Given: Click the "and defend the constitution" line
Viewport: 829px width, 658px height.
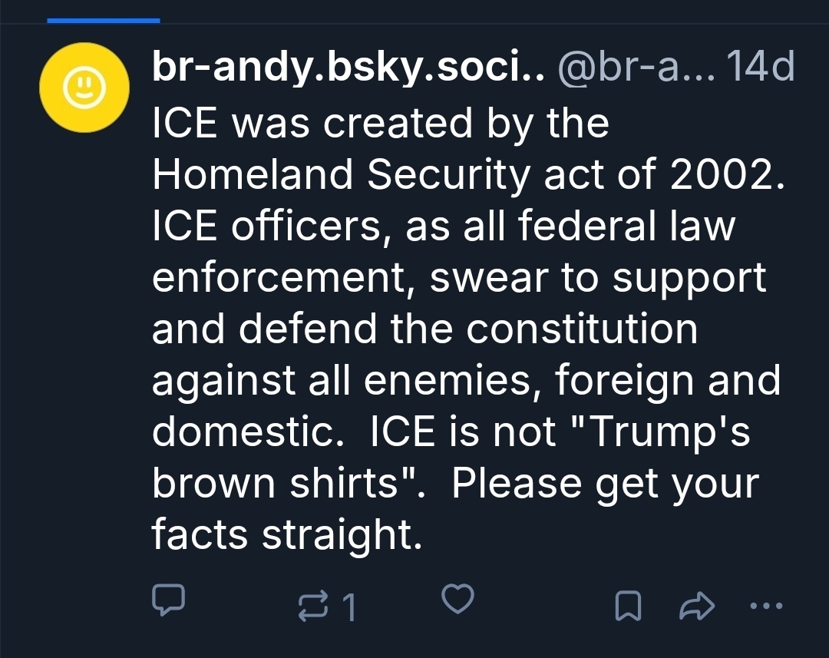Looking at the screenshot, I should click(424, 329).
